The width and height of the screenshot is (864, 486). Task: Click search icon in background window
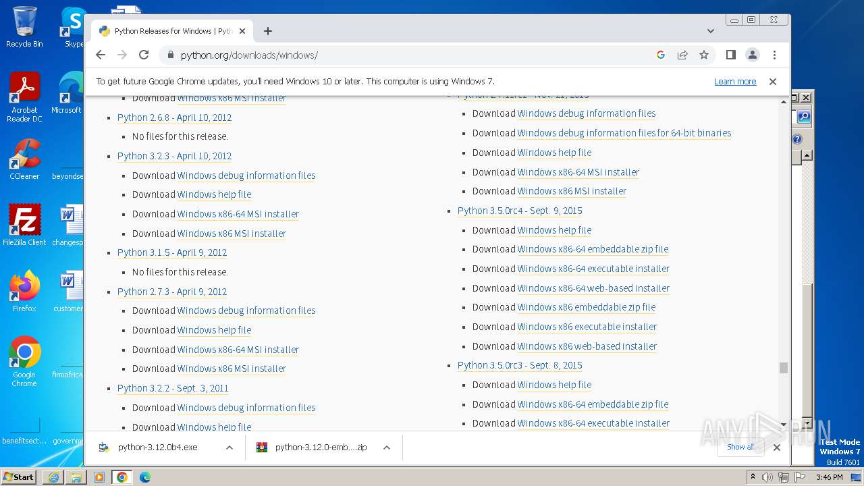tap(803, 117)
